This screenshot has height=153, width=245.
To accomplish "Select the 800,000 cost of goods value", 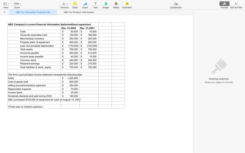I will tap(70, 82).
